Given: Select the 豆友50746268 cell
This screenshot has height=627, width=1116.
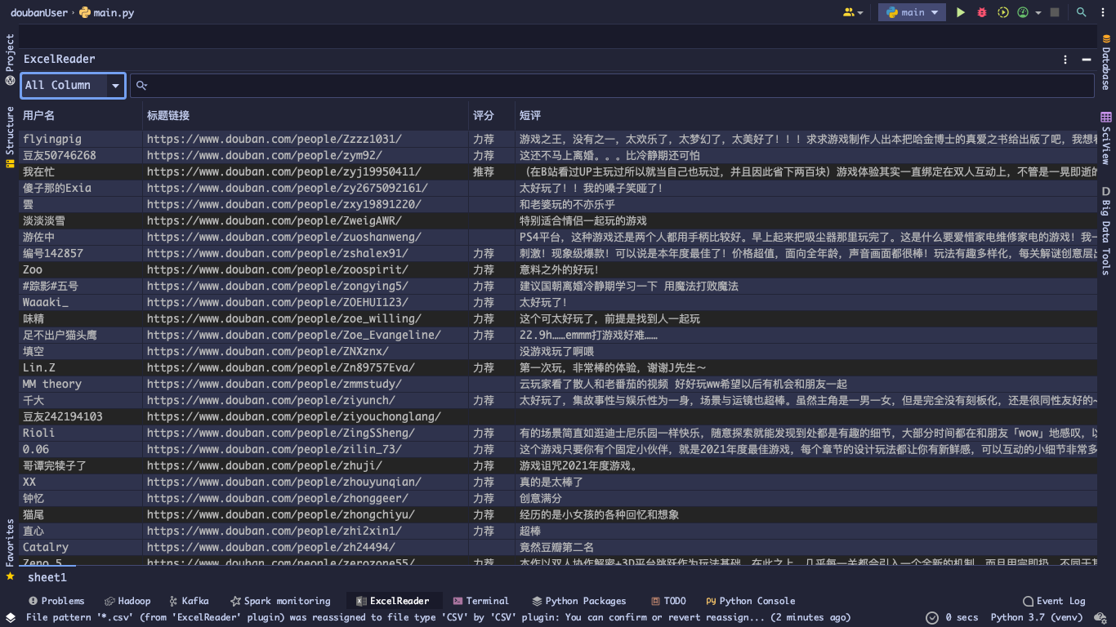Looking at the screenshot, I should [81, 155].
